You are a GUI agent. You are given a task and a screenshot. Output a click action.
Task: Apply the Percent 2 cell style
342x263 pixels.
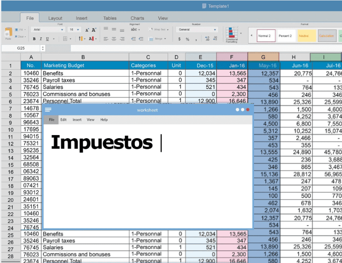tap(286, 36)
